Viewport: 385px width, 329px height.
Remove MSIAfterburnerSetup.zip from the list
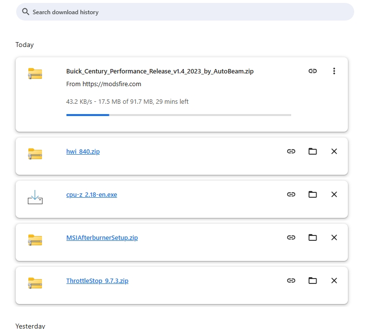pos(334,237)
